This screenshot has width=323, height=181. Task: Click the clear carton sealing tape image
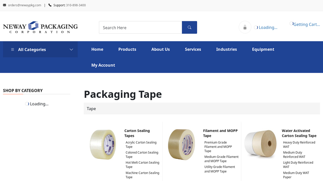pos(103,144)
